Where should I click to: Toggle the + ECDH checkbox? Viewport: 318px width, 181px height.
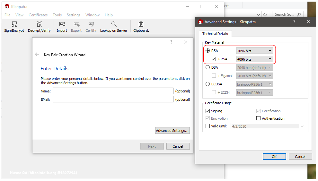coord(214,92)
